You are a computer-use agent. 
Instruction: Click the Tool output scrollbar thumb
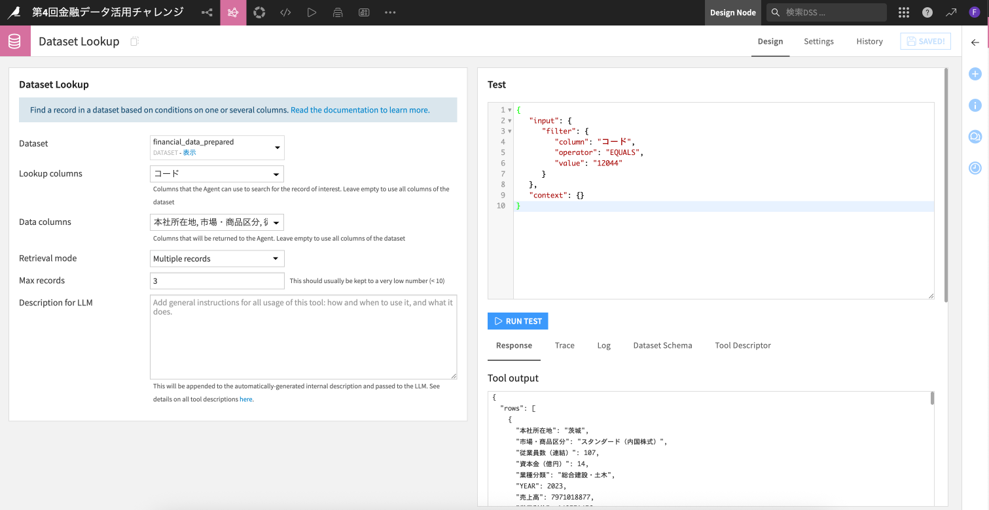coord(932,398)
